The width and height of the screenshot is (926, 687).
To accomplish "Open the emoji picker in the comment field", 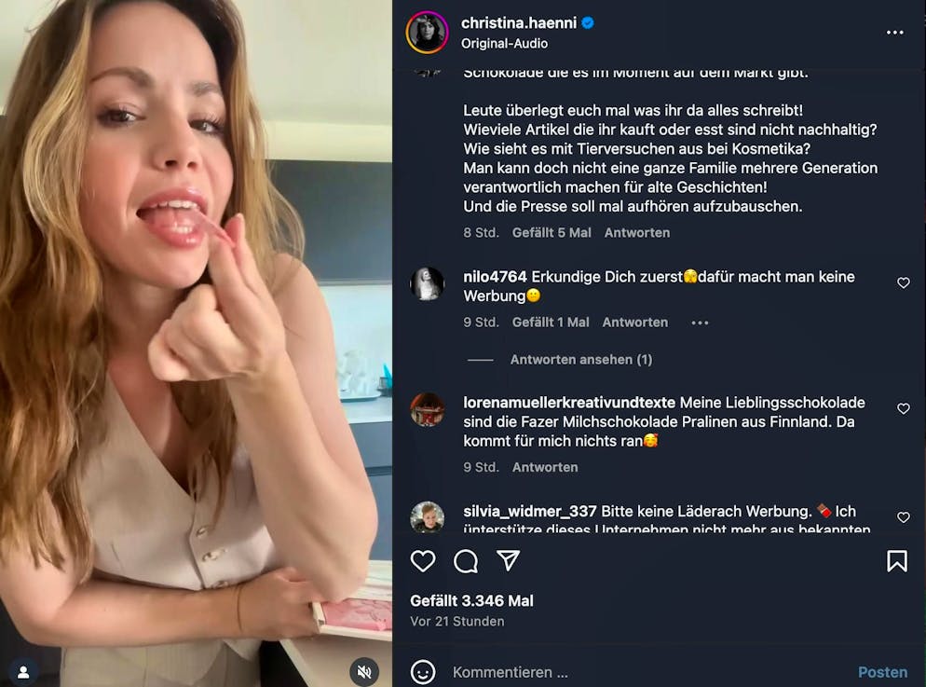I will (422, 671).
